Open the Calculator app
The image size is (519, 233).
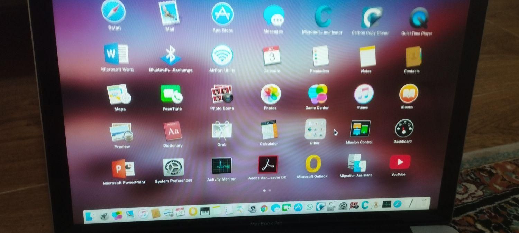pos(269,130)
